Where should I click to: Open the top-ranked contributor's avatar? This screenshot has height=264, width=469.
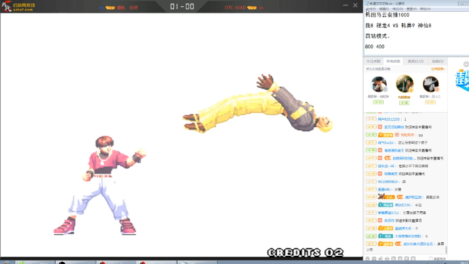tap(405, 84)
